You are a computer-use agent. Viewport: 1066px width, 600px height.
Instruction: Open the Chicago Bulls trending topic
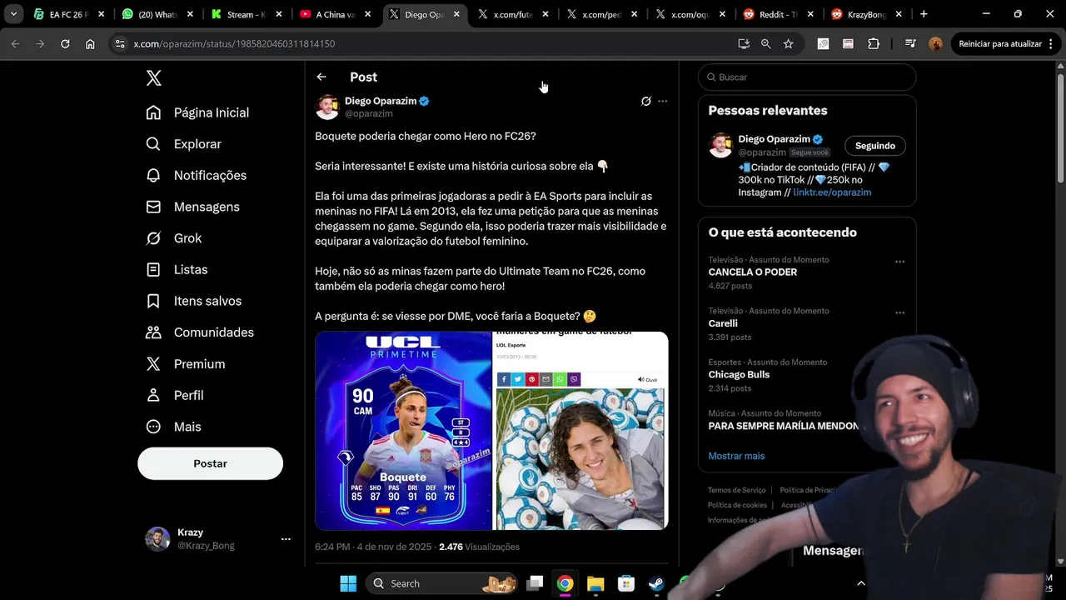739,375
